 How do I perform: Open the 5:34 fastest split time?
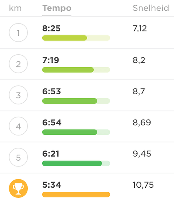[x=52, y=185]
